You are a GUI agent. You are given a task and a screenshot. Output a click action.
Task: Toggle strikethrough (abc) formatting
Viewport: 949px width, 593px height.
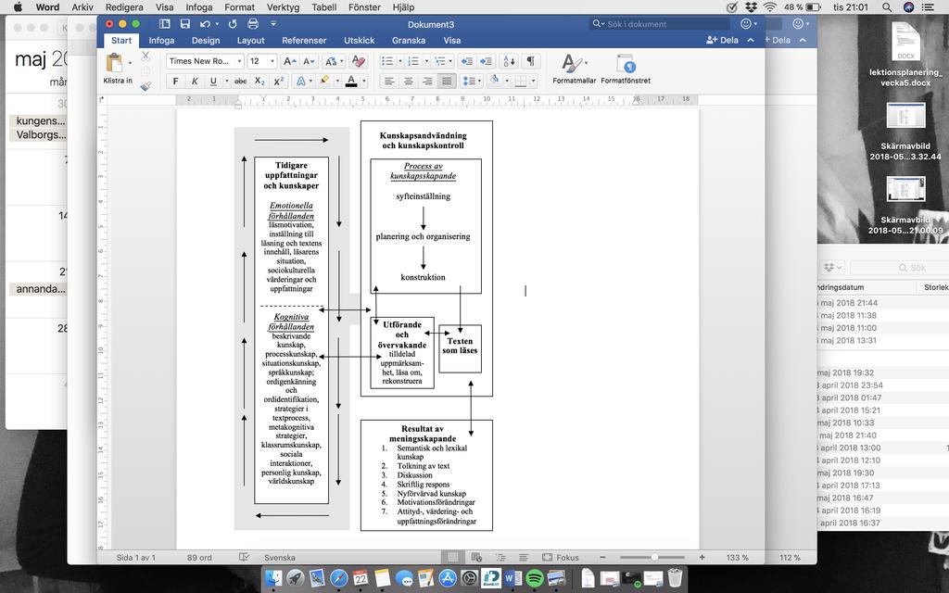240,82
